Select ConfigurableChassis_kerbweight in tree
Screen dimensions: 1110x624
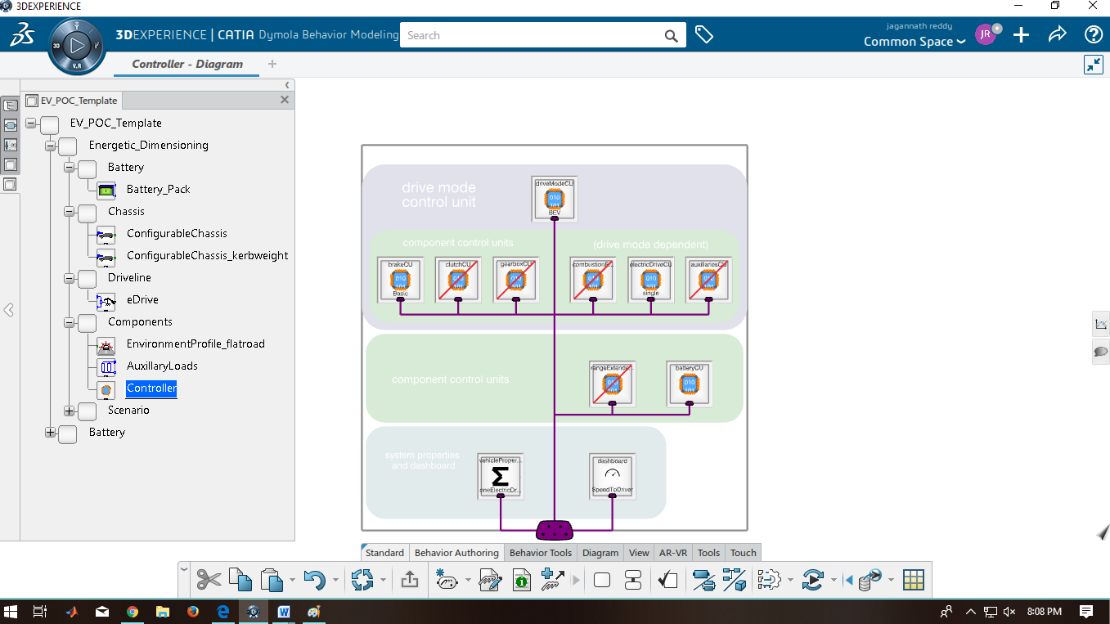click(x=207, y=256)
